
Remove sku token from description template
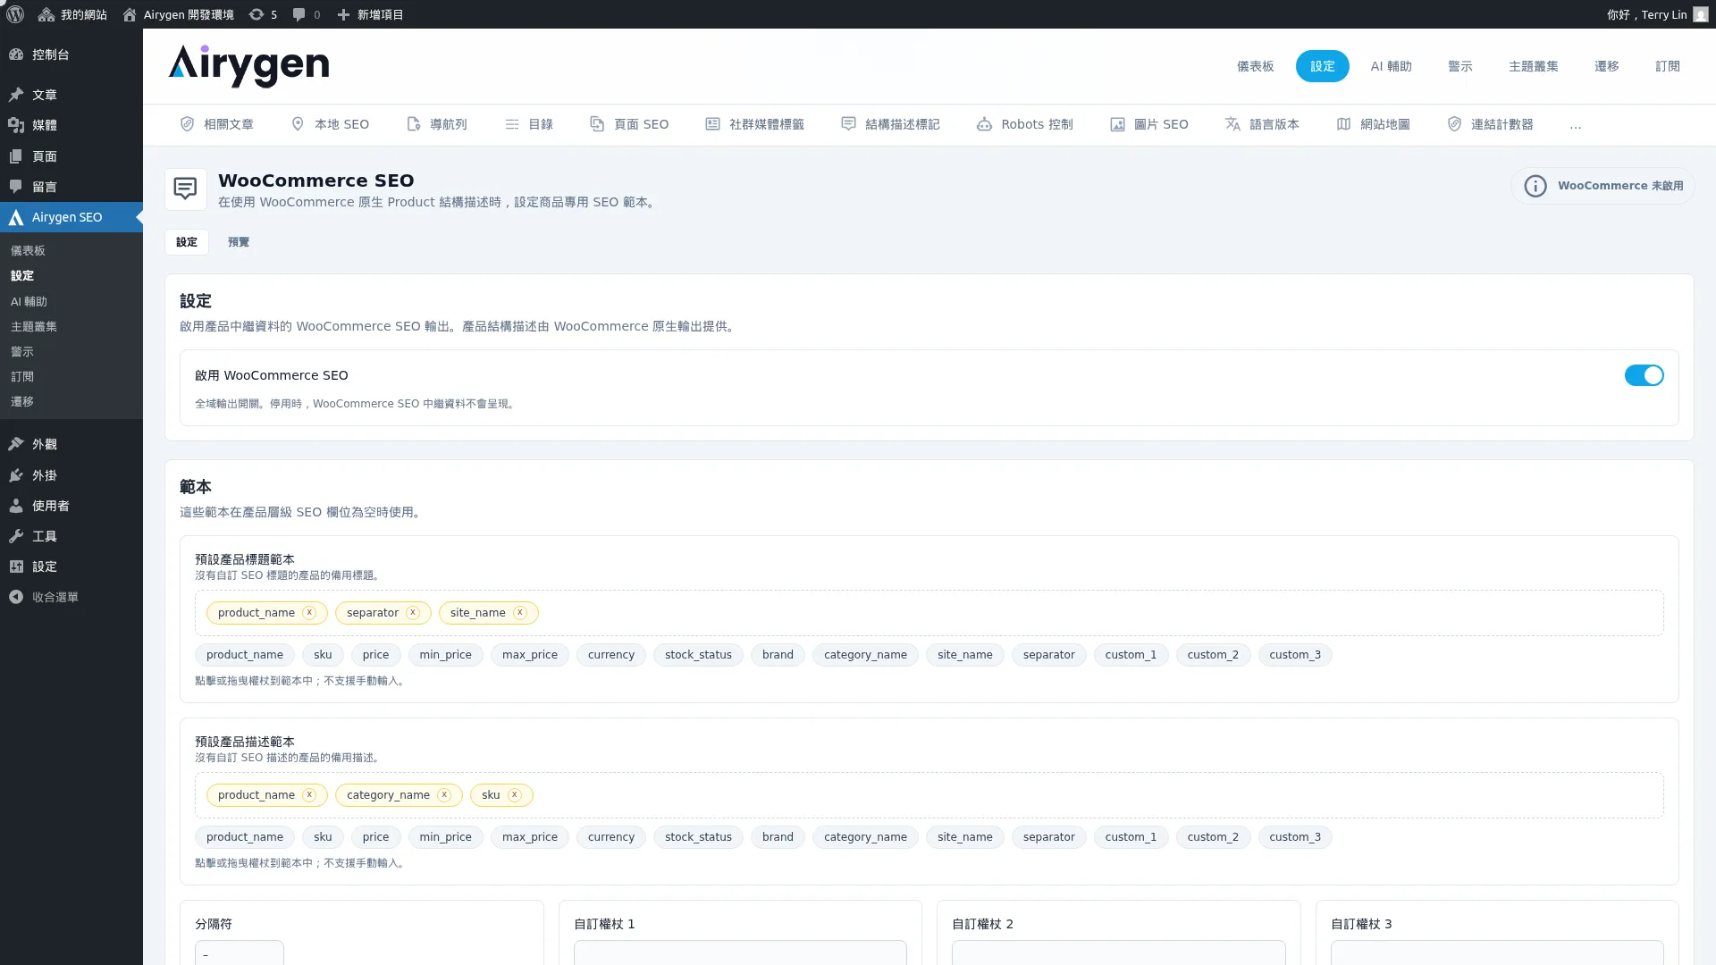click(515, 795)
